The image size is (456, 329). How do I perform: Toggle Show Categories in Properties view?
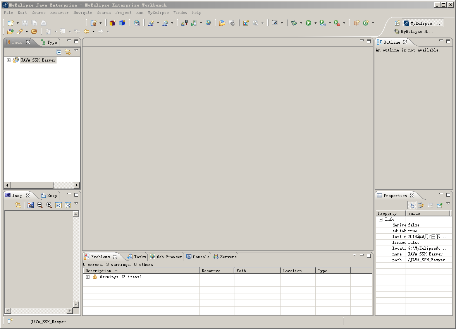click(413, 205)
